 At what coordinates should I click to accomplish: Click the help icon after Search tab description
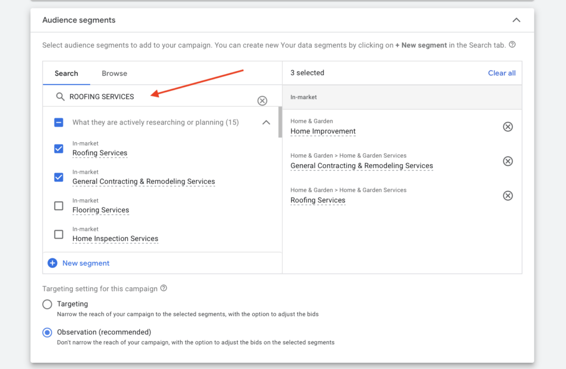(512, 45)
